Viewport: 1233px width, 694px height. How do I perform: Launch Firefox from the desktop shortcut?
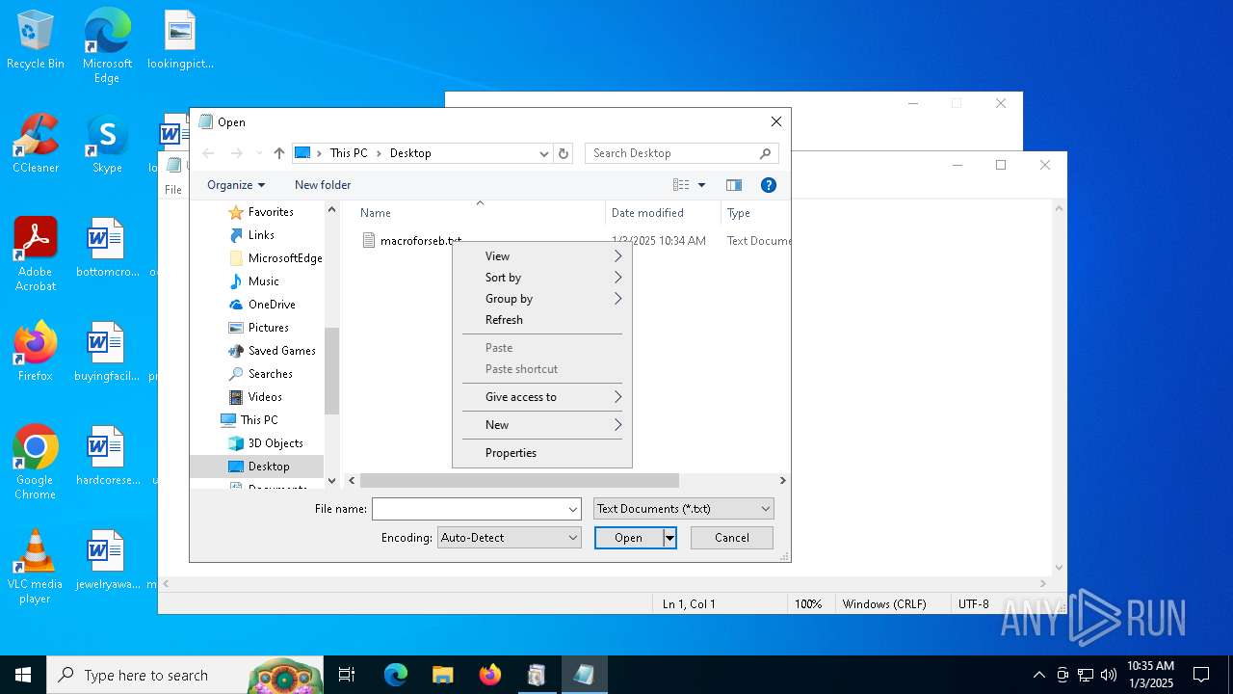tap(36, 353)
